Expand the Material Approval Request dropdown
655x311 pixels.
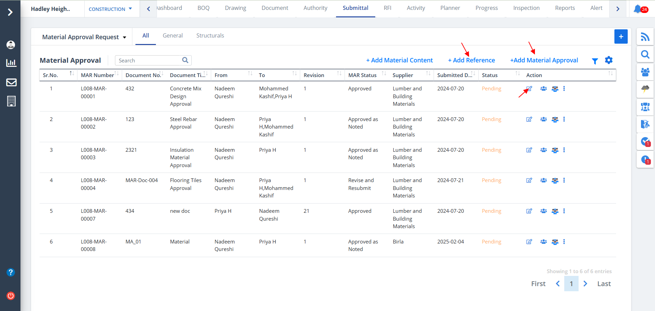point(84,37)
